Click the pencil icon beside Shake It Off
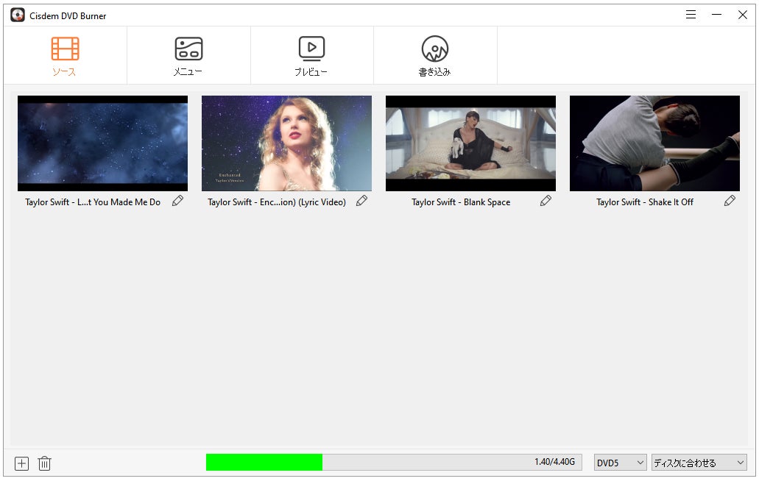 (x=730, y=201)
